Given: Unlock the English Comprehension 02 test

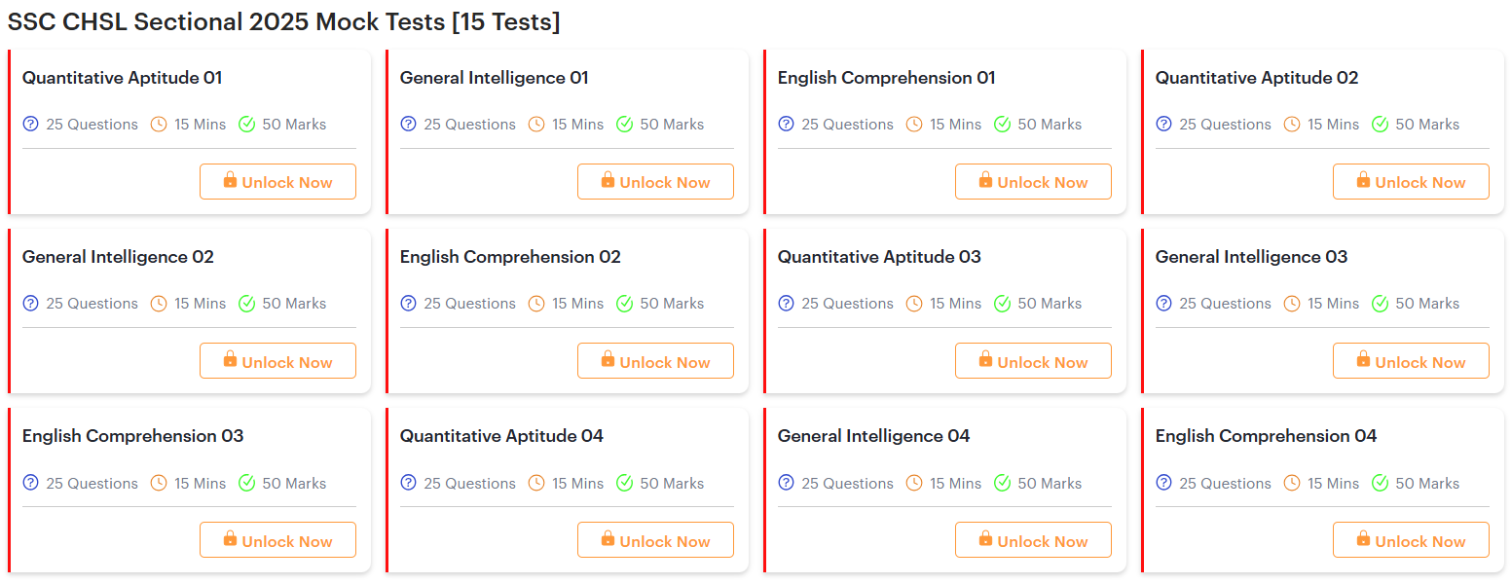Looking at the screenshot, I should [655, 360].
